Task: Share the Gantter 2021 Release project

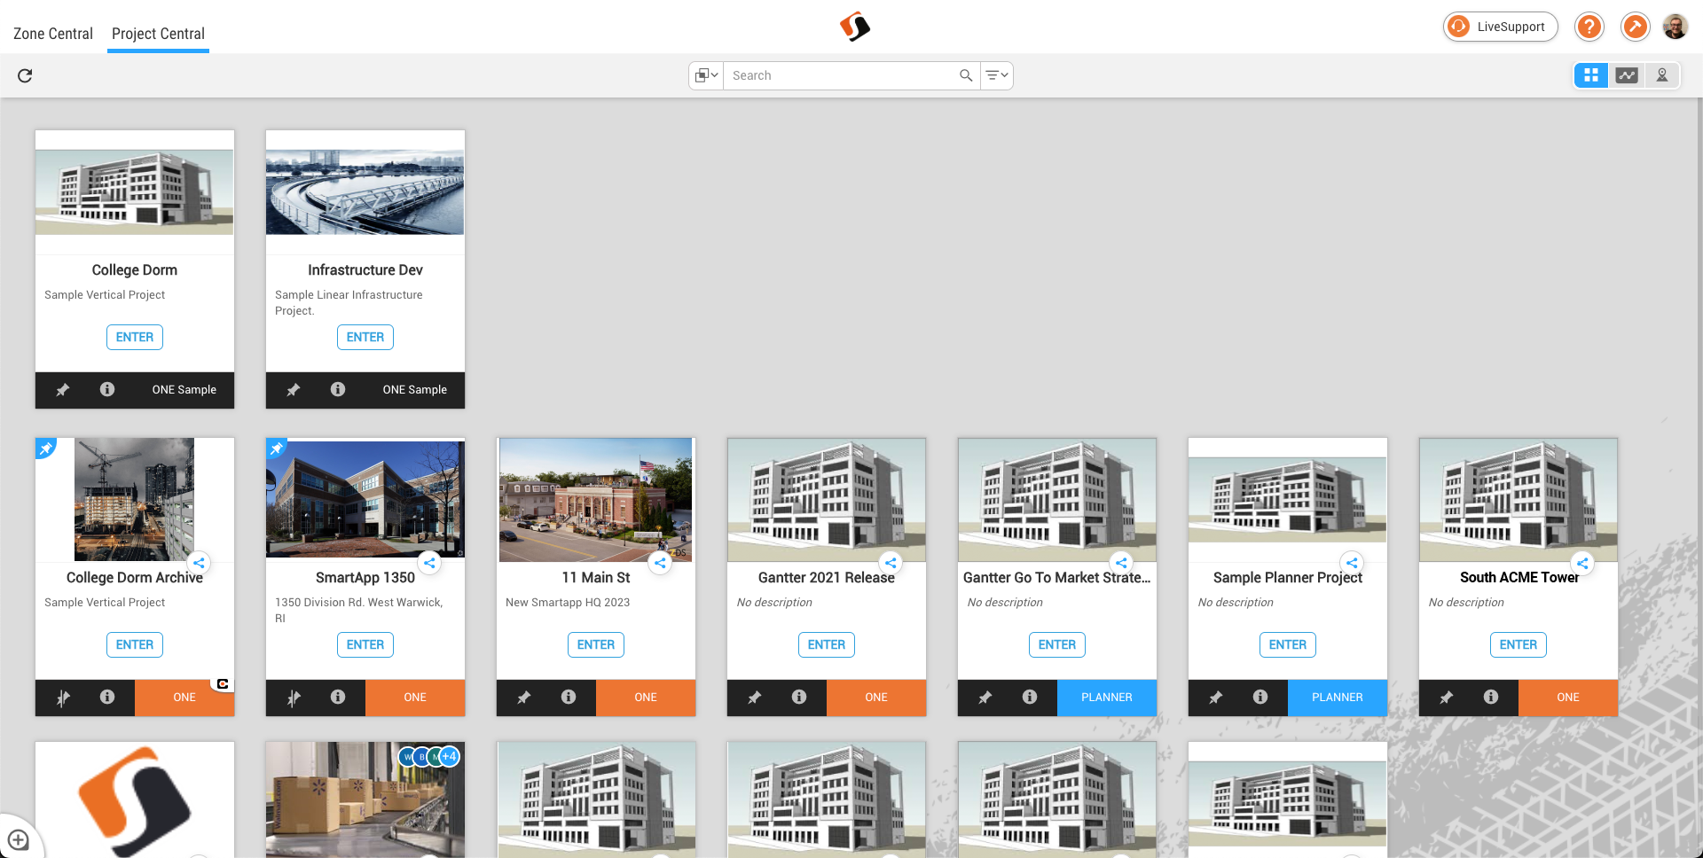Action: [891, 563]
